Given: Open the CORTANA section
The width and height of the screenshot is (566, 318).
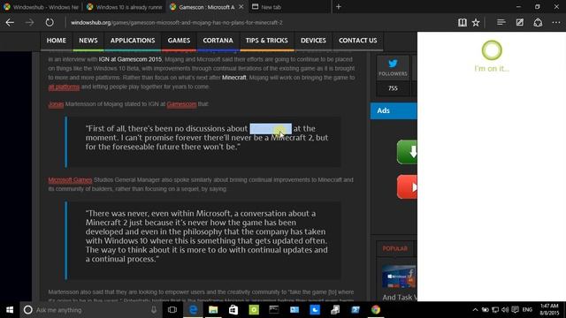Looking at the screenshot, I should tap(218, 41).
